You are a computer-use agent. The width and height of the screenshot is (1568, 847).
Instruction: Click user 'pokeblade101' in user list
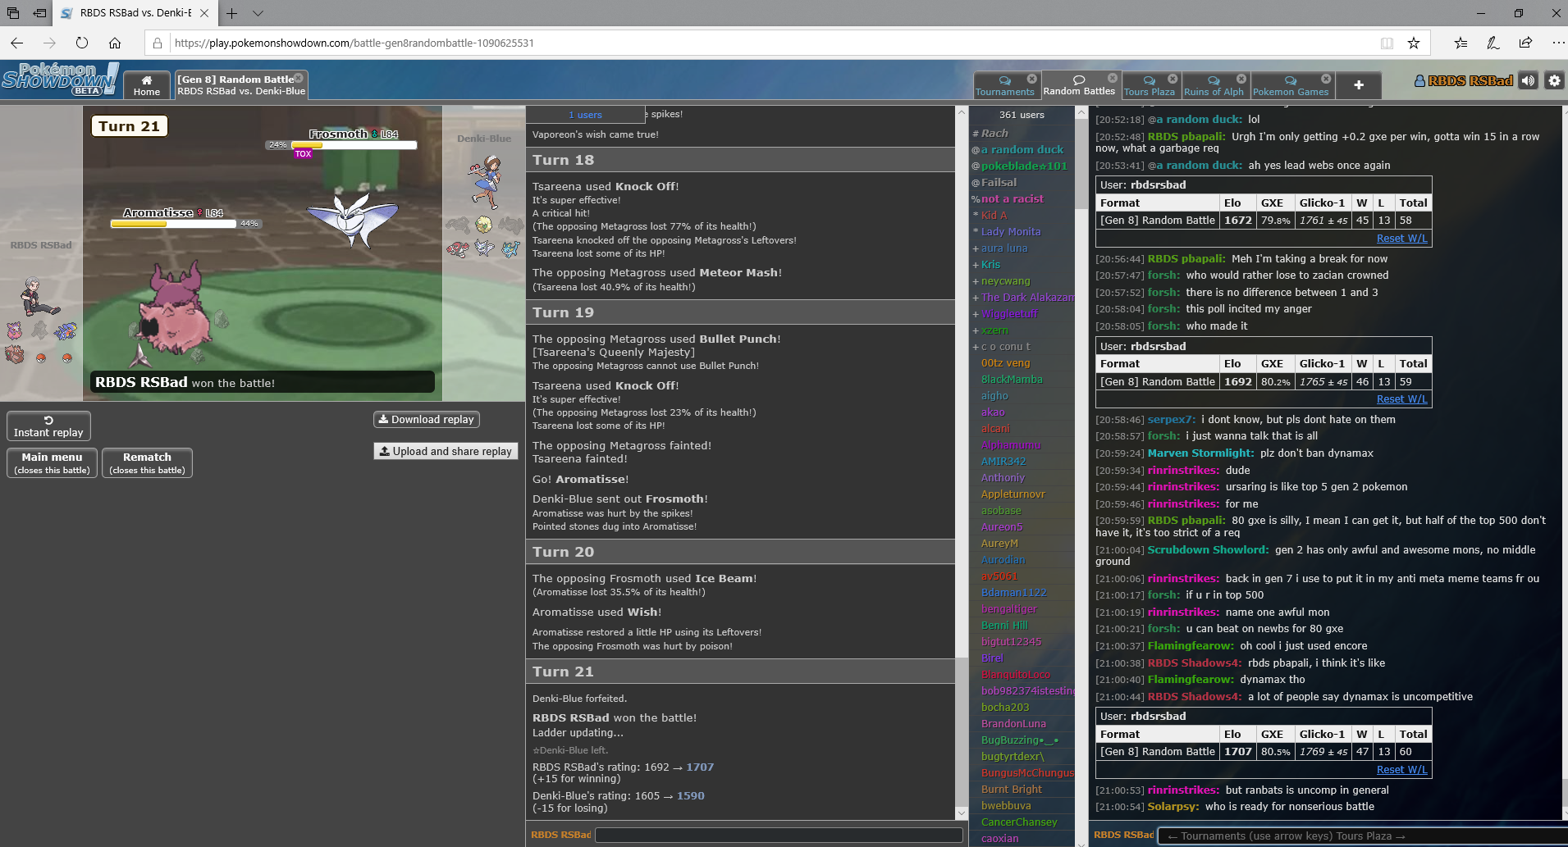pyautogui.click(x=1024, y=166)
